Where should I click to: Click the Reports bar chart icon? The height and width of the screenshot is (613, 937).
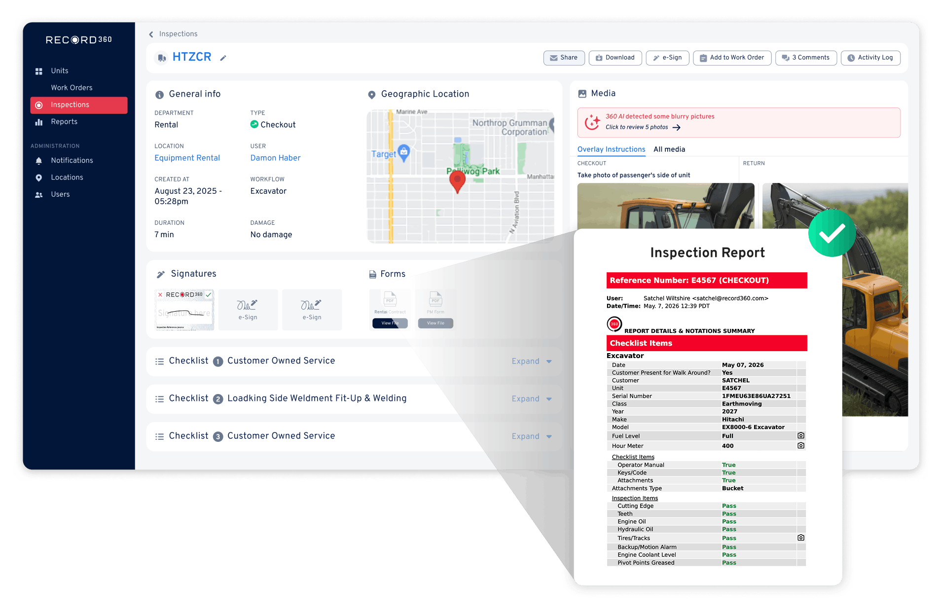[39, 122]
